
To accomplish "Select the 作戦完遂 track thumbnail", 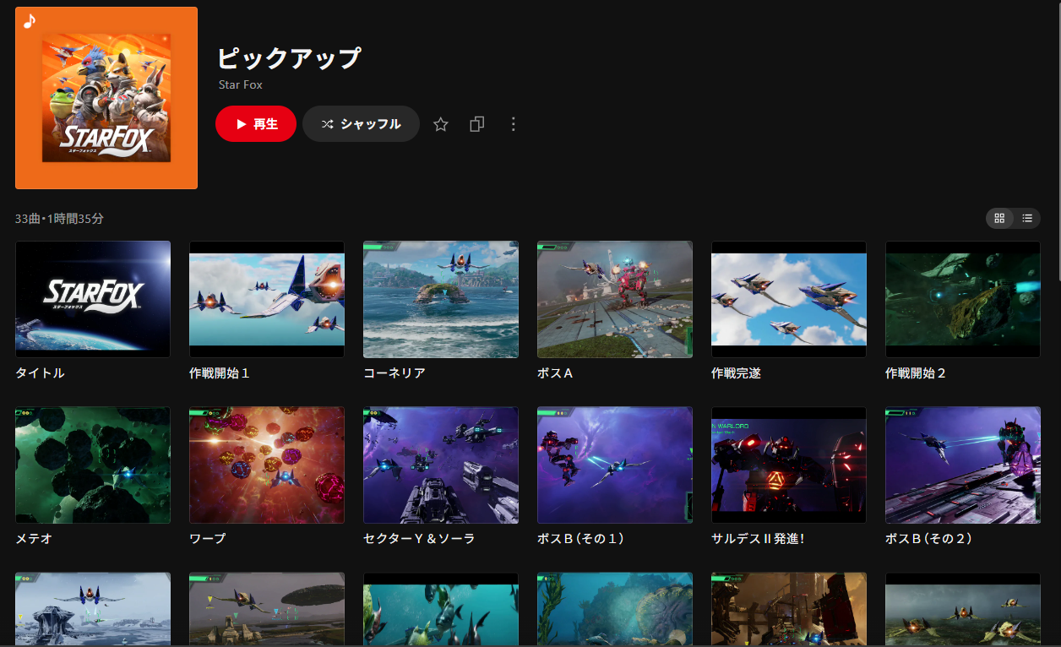I will (x=789, y=299).
